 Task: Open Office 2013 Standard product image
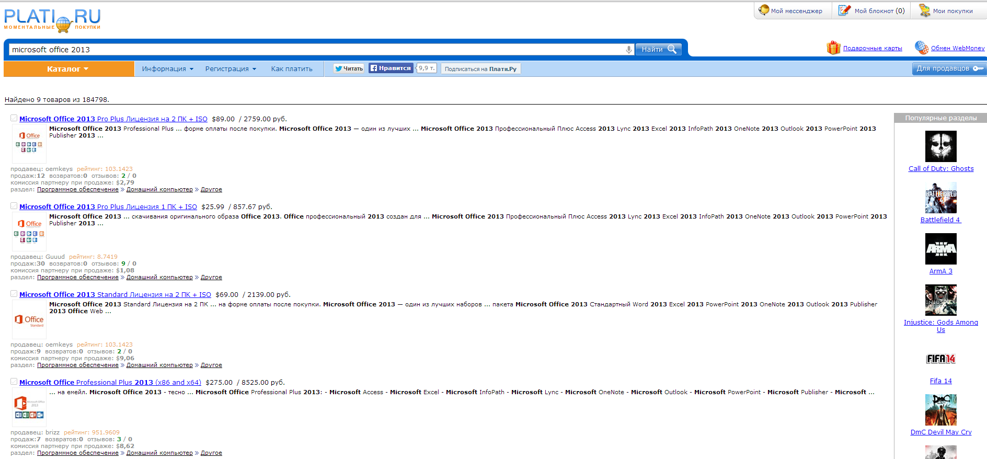click(29, 319)
